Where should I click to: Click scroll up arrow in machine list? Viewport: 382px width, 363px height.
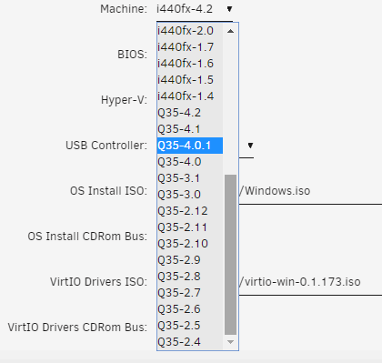coord(230,31)
